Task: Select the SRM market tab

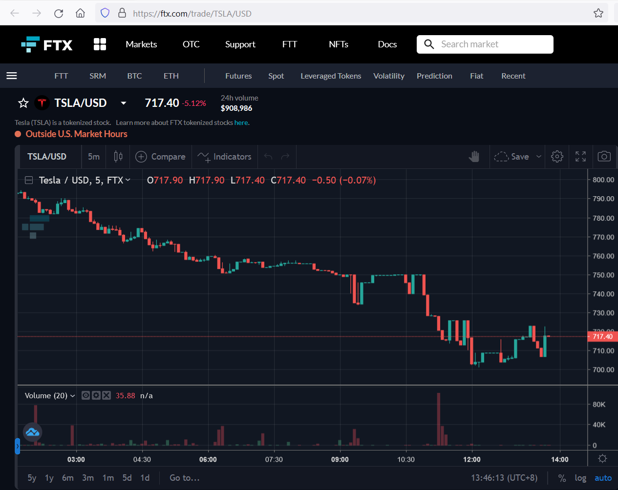Action: coord(98,76)
